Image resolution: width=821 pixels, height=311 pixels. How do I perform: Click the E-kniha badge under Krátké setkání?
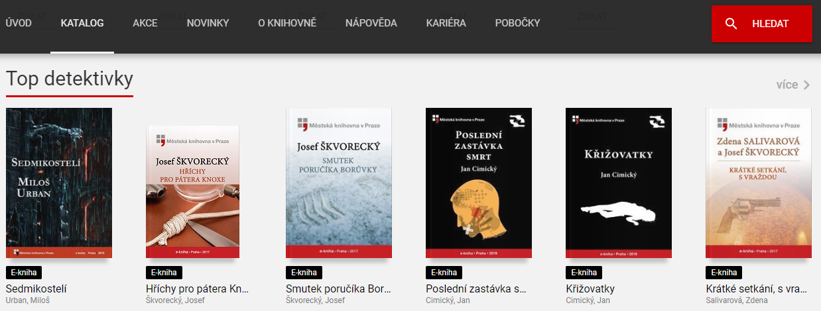coord(724,273)
